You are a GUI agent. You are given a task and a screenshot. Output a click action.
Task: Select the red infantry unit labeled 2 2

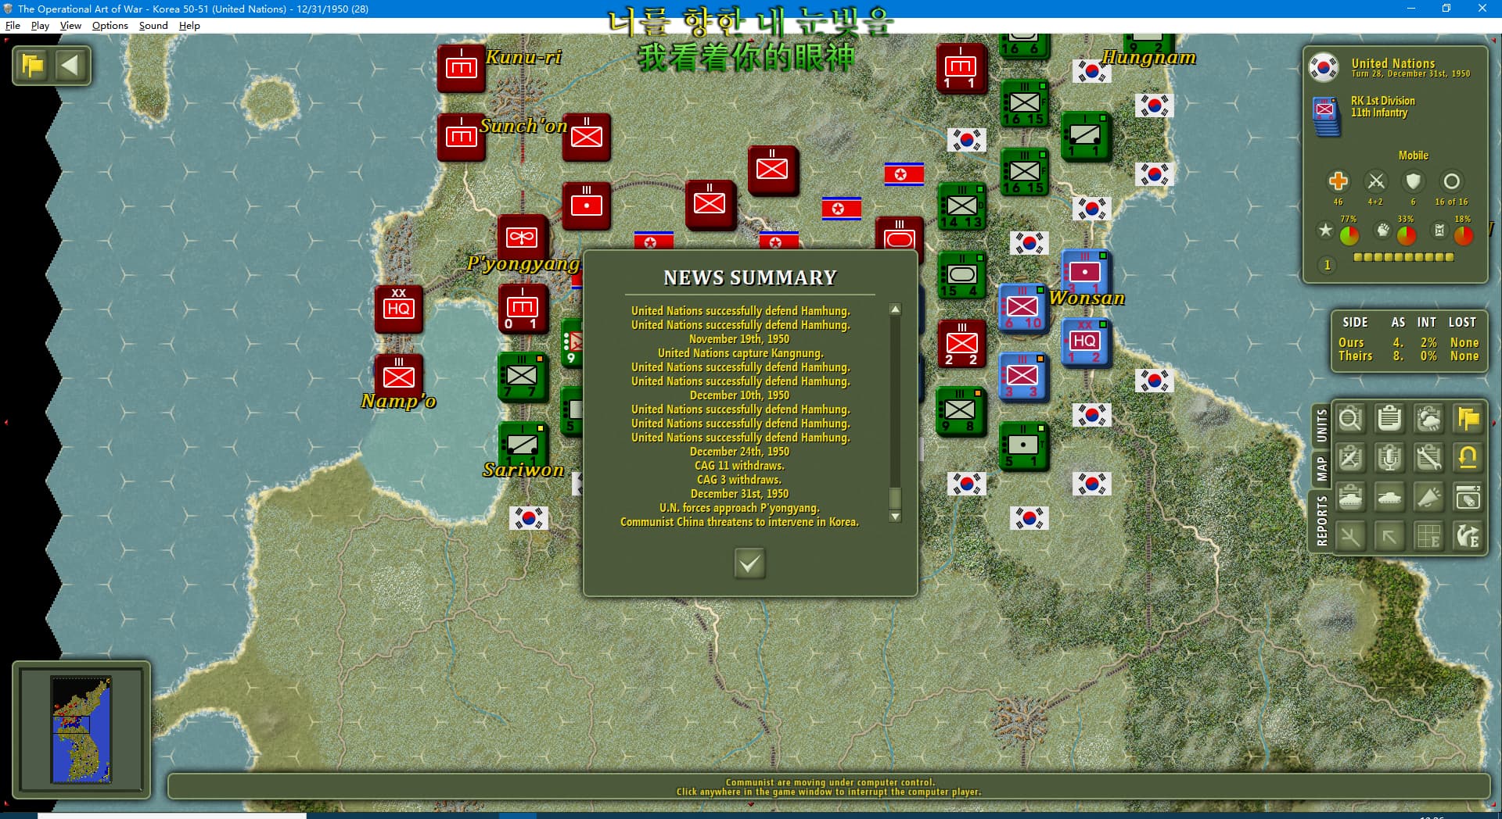(961, 344)
